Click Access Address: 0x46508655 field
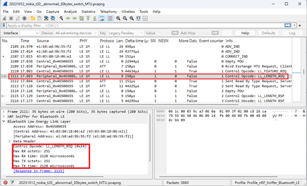 [40, 126]
